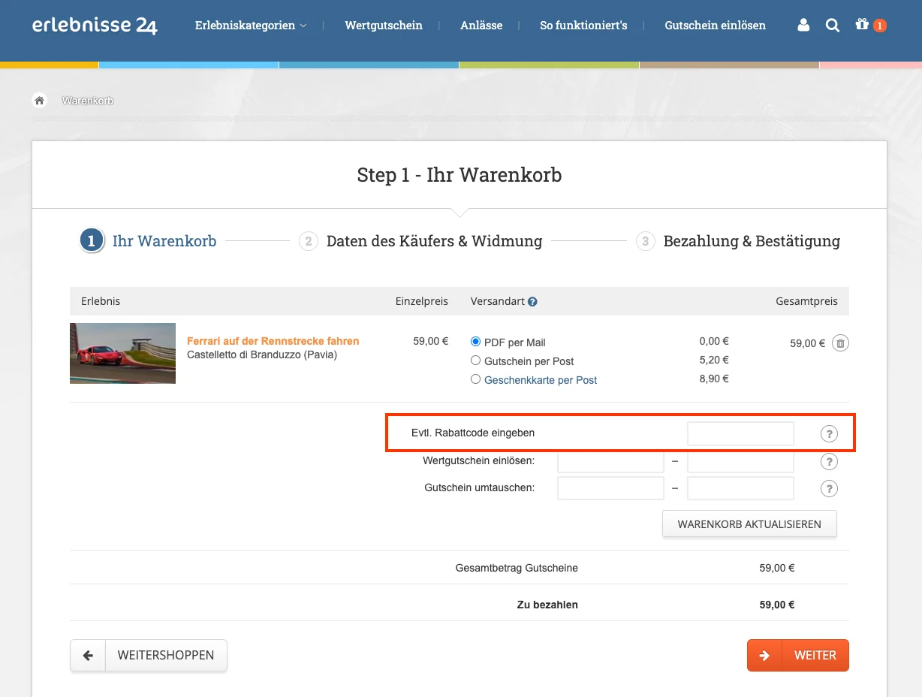Choose Gutschein per Post delivery
This screenshot has height=697, width=922.
click(475, 360)
